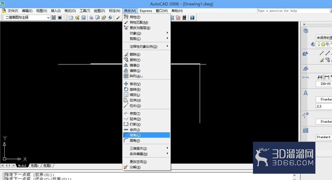
Task: Choose 移动(V) move command
Action: tap(146, 84)
